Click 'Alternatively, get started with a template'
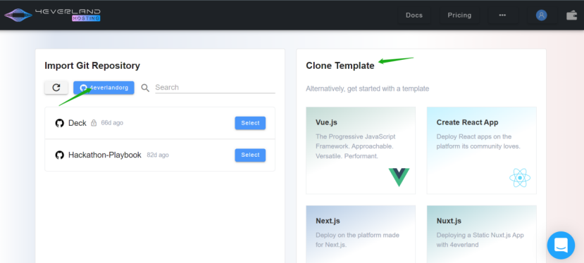The width and height of the screenshot is (584, 263). tap(367, 89)
